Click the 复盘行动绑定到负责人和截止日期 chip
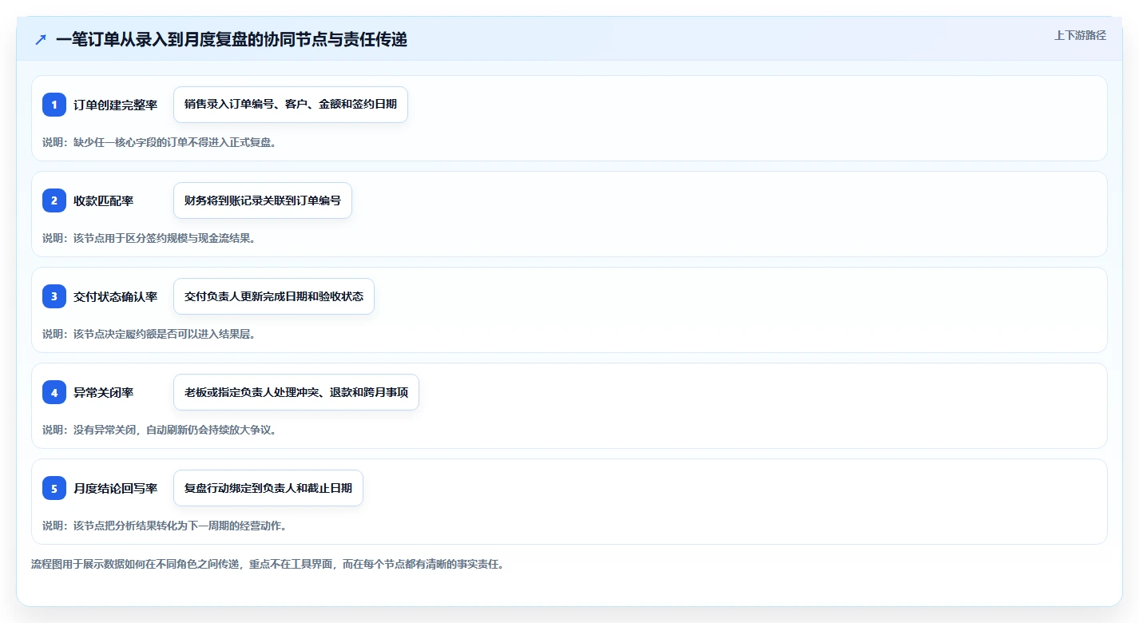Image resolution: width=1139 pixels, height=623 pixels. [268, 488]
